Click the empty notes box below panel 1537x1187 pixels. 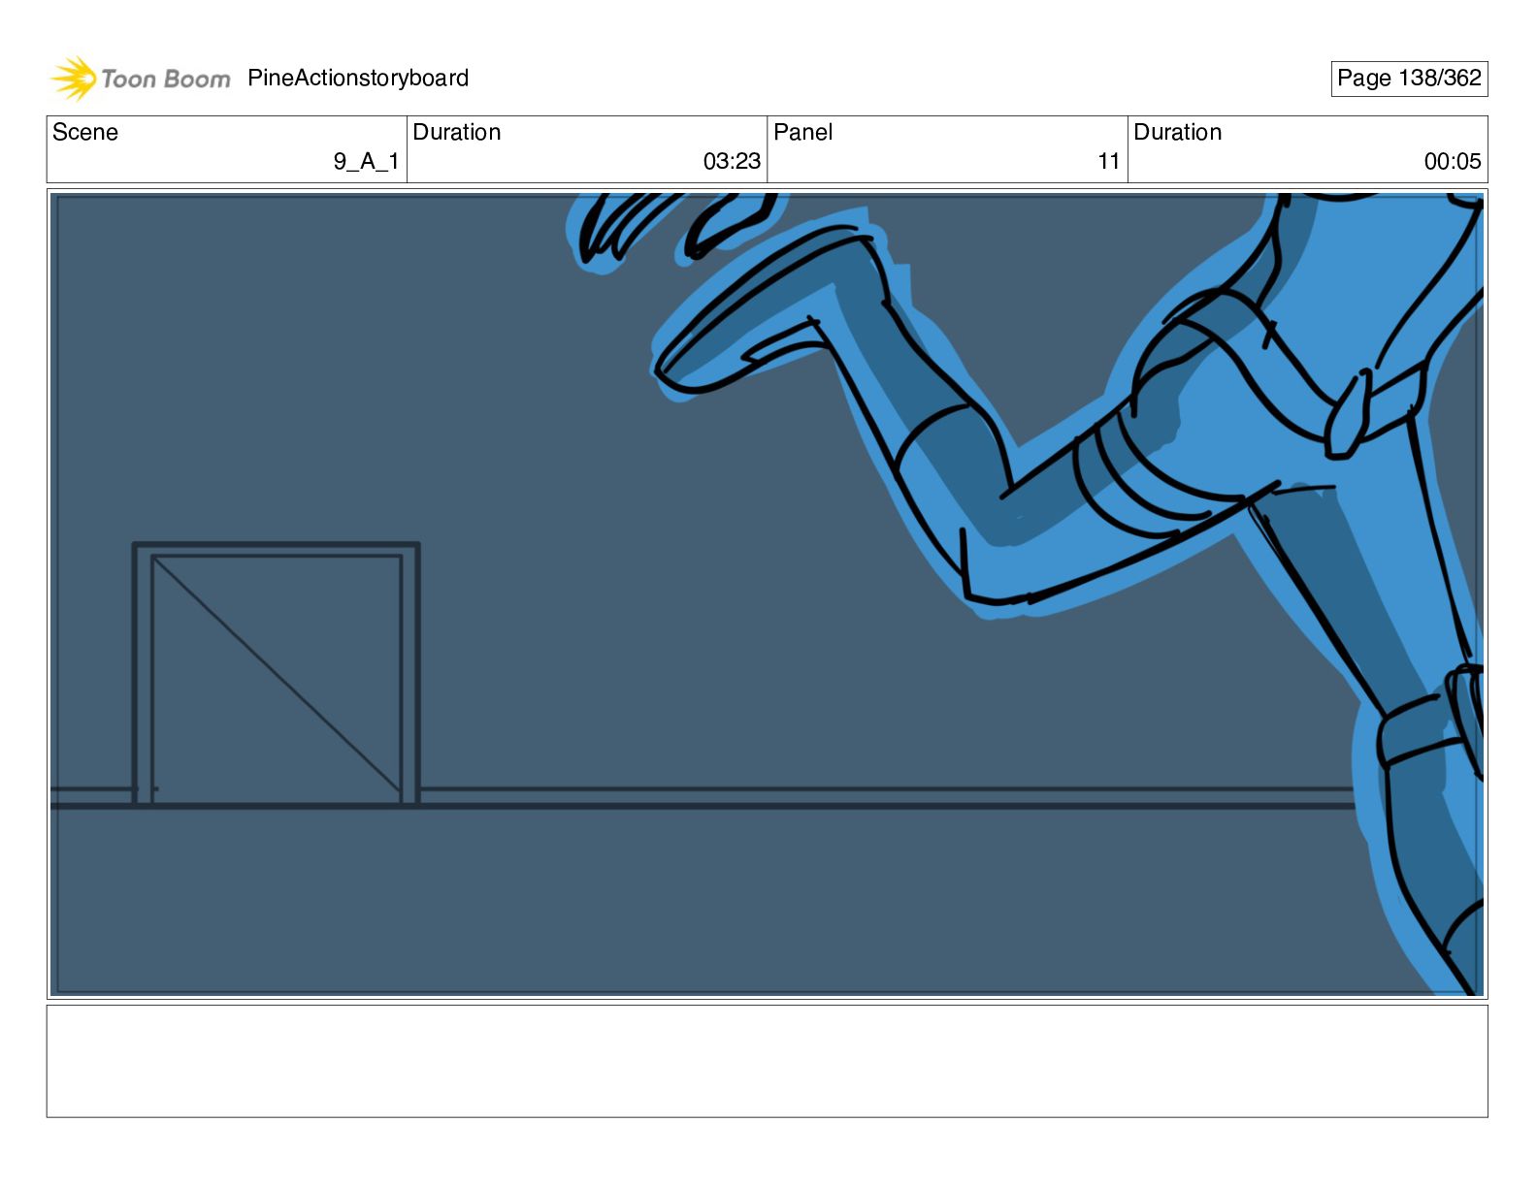[767, 1061]
